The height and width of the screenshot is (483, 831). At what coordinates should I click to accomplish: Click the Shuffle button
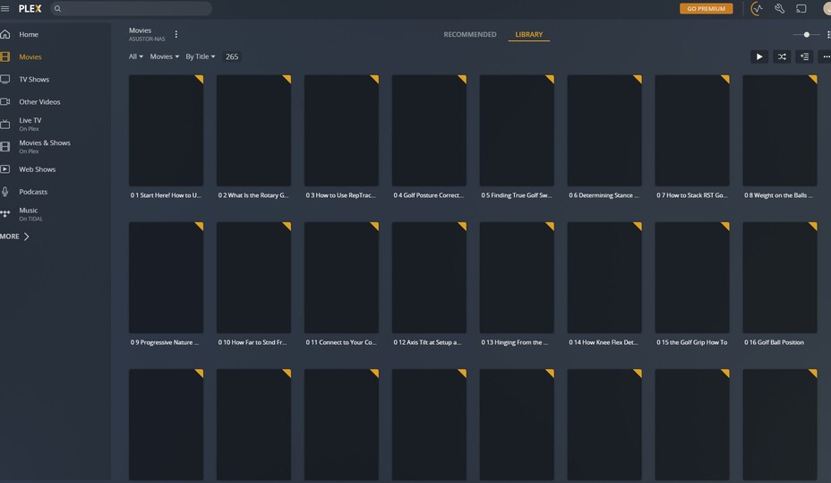[782, 56]
